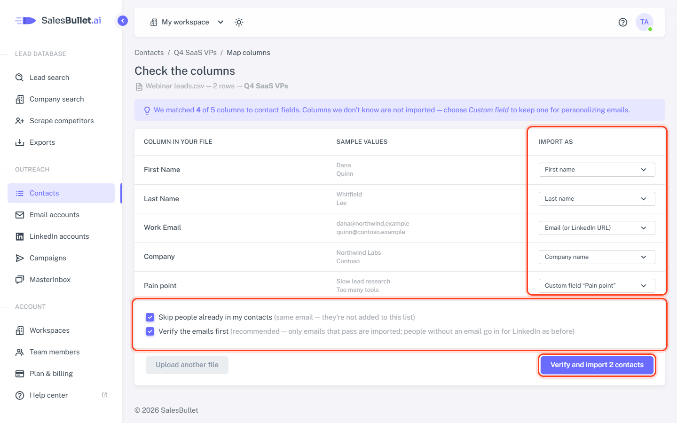
Task: Click the Team members people icon
Action: coord(20,352)
